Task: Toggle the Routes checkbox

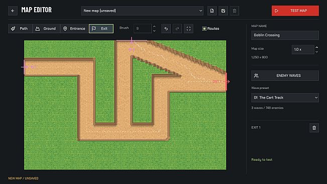Action: tap(204, 29)
